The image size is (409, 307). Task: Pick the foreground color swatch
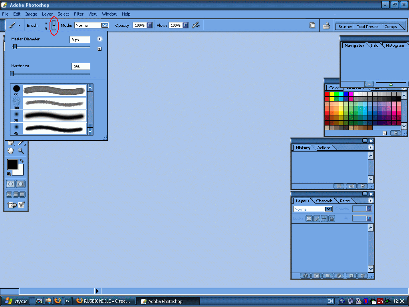pyautogui.click(x=12, y=164)
